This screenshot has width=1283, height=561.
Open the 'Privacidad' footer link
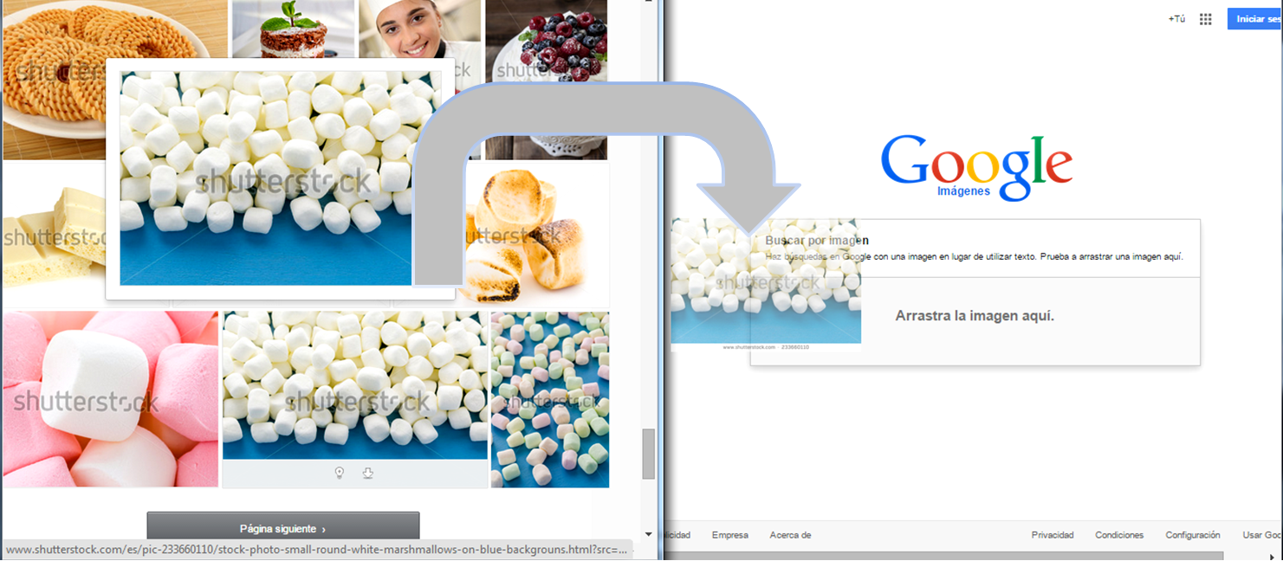coord(1053,535)
